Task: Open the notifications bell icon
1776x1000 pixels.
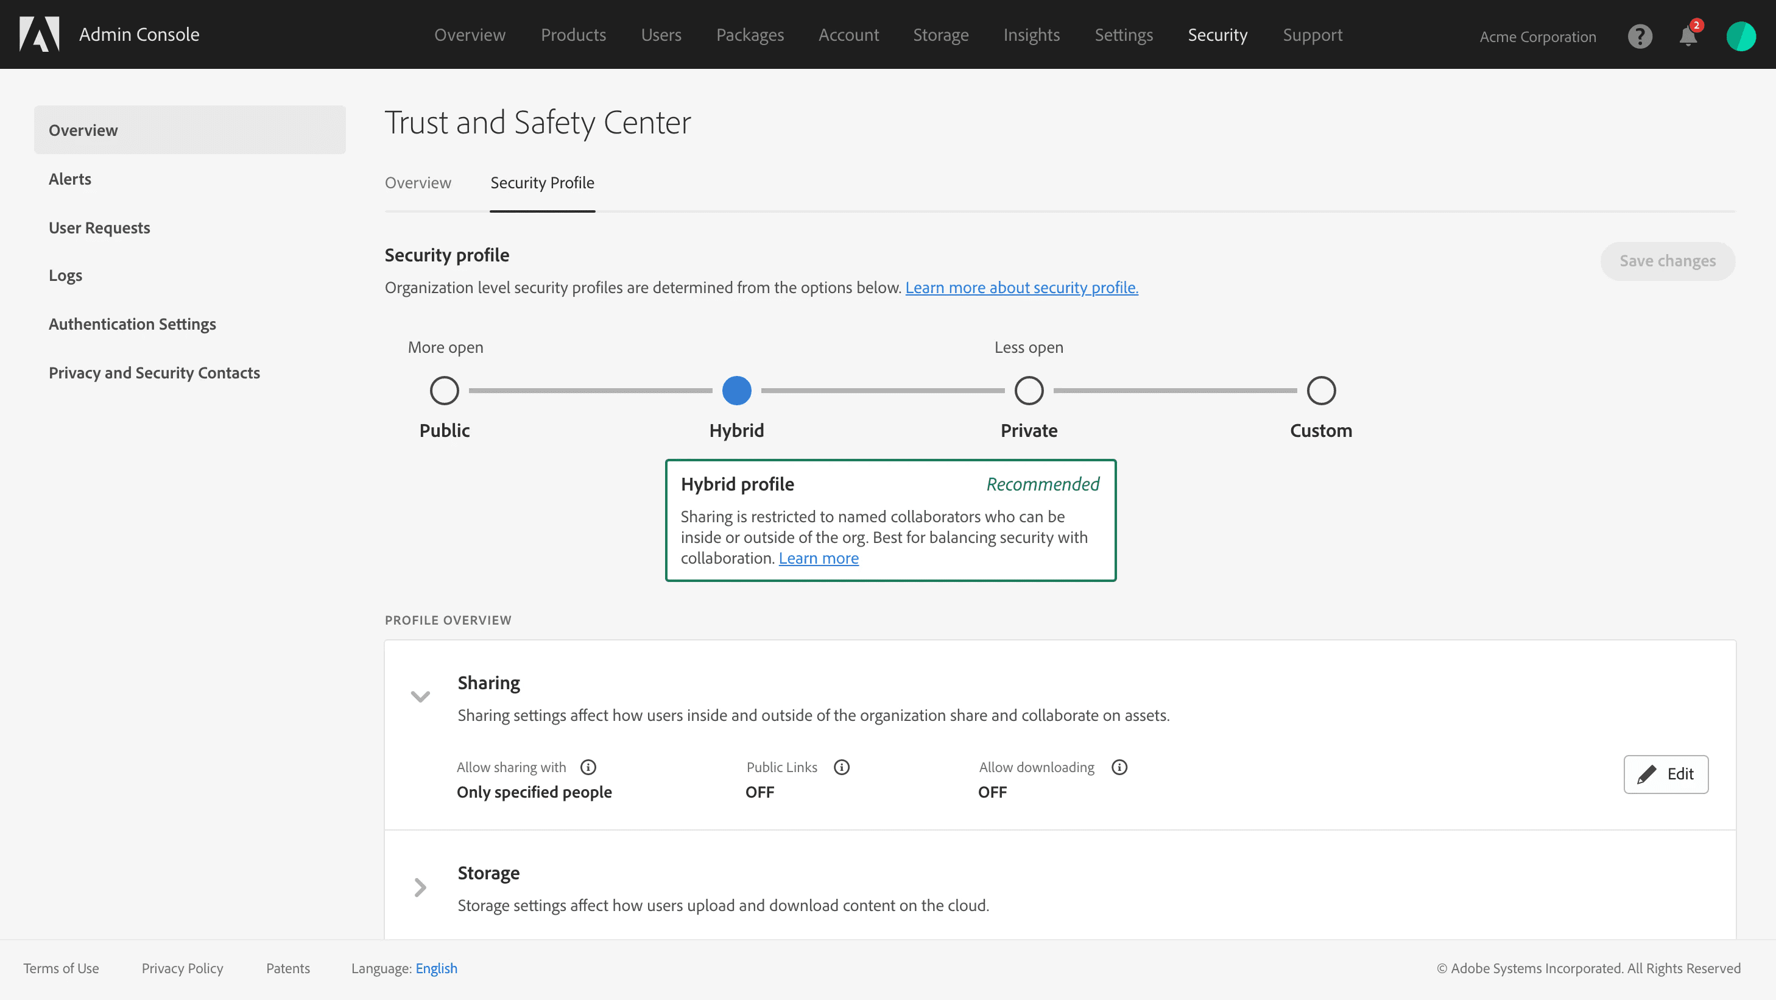Action: pyautogui.click(x=1688, y=36)
